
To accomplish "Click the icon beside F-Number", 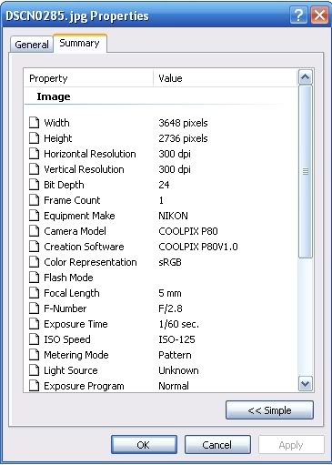I will (x=35, y=308).
